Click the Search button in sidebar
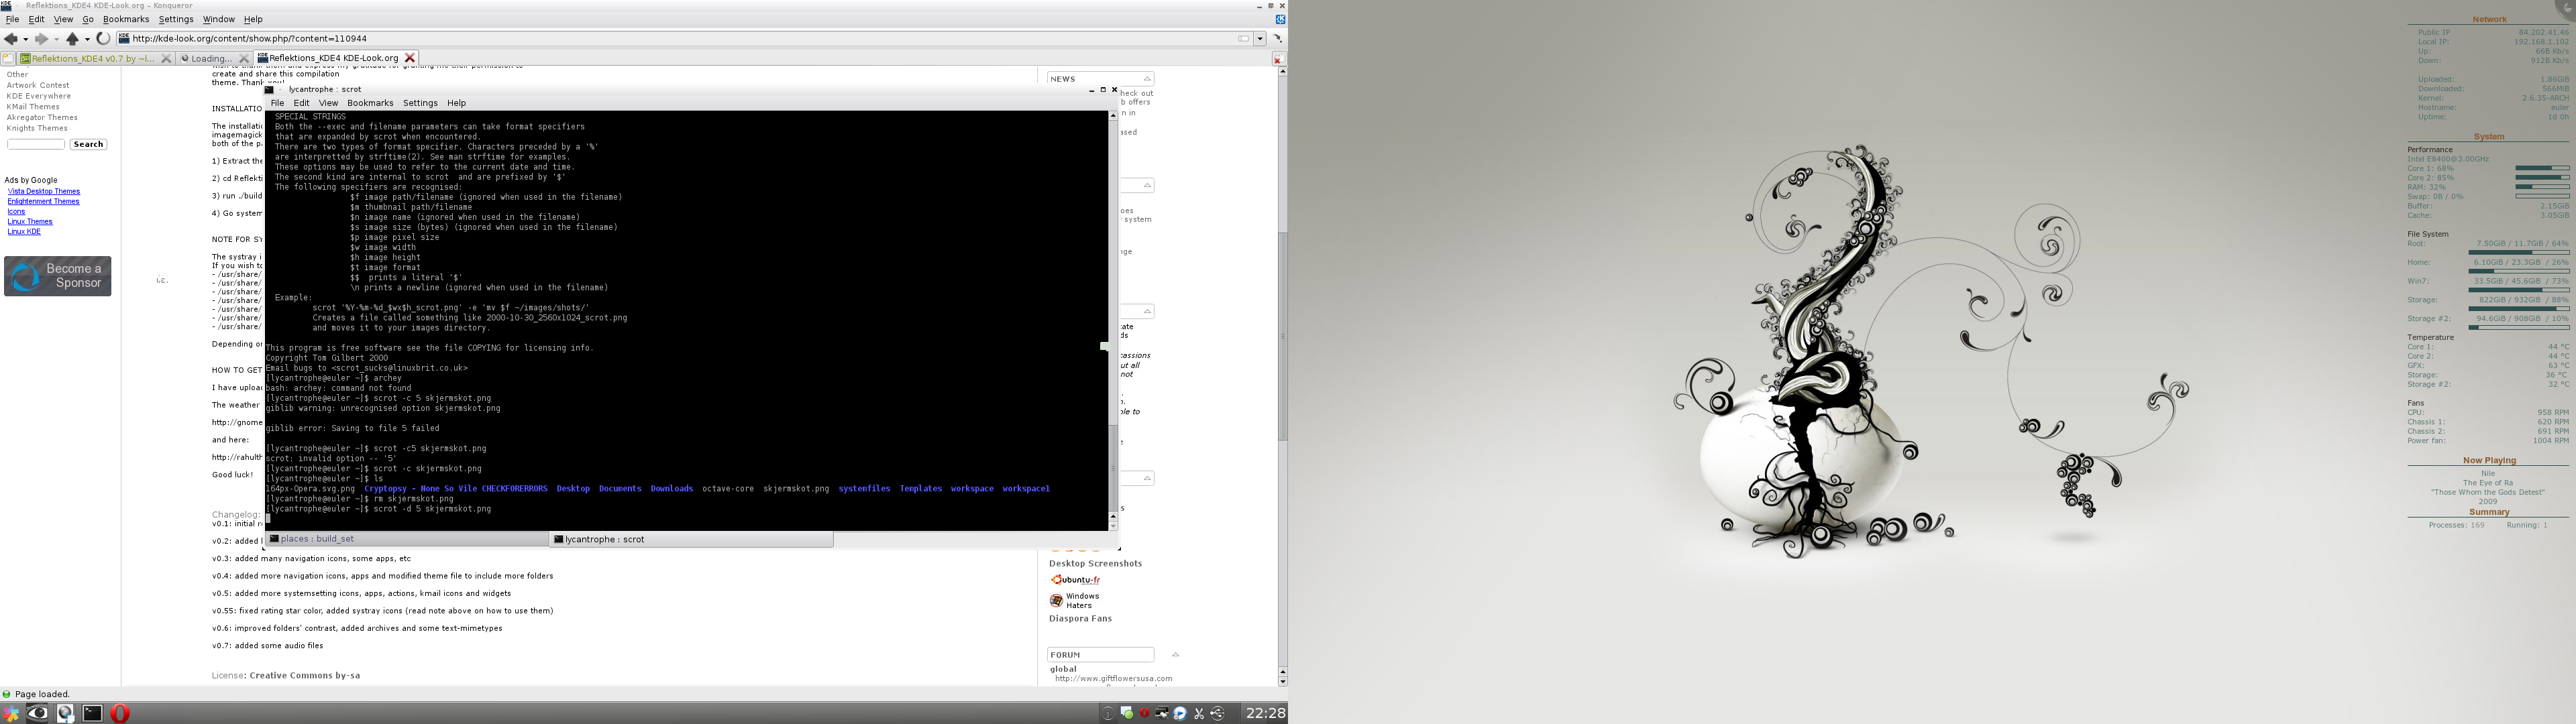Viewport: 2576px width, 724px height. [88, 144]
